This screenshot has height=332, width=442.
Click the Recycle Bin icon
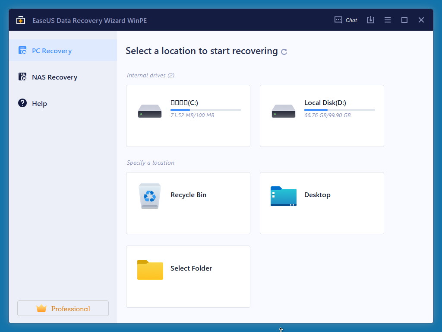click(150, 196)
